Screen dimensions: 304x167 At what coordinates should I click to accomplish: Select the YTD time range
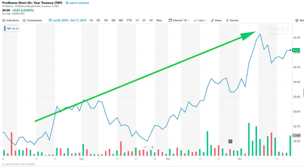point(129,20)
